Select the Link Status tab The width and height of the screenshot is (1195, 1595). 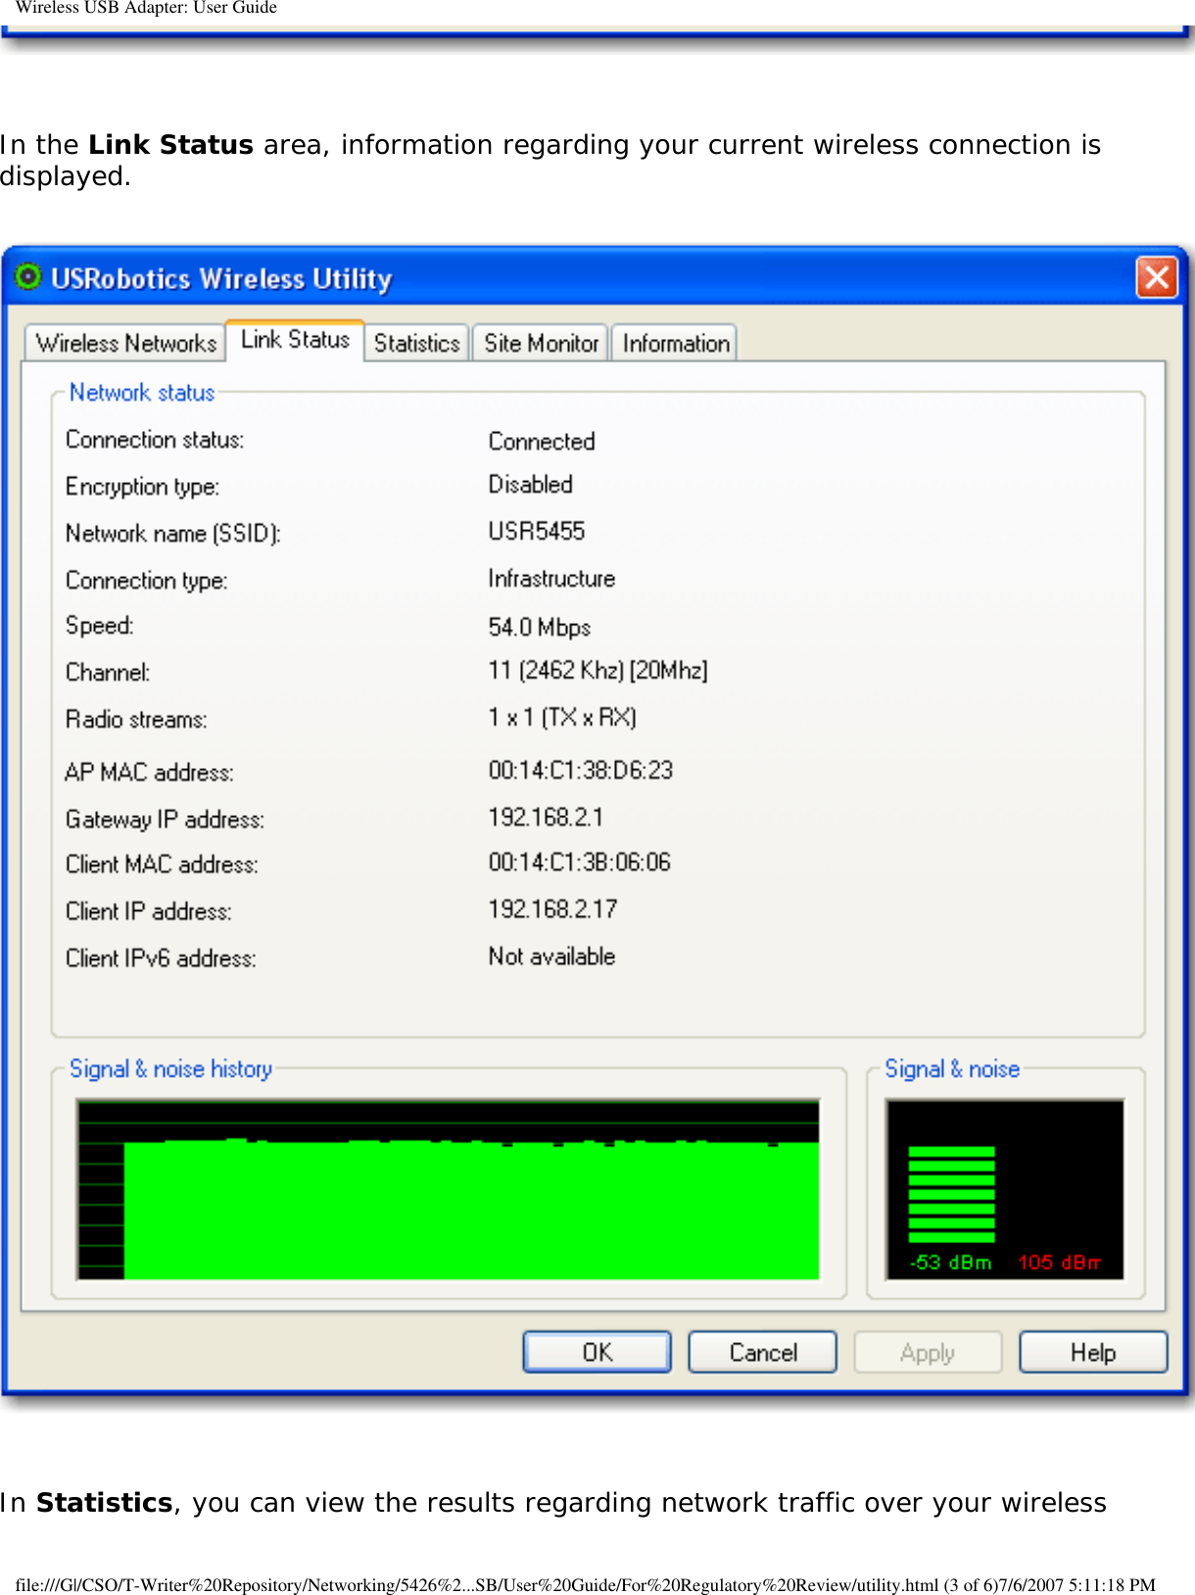(x=295, y=340)
